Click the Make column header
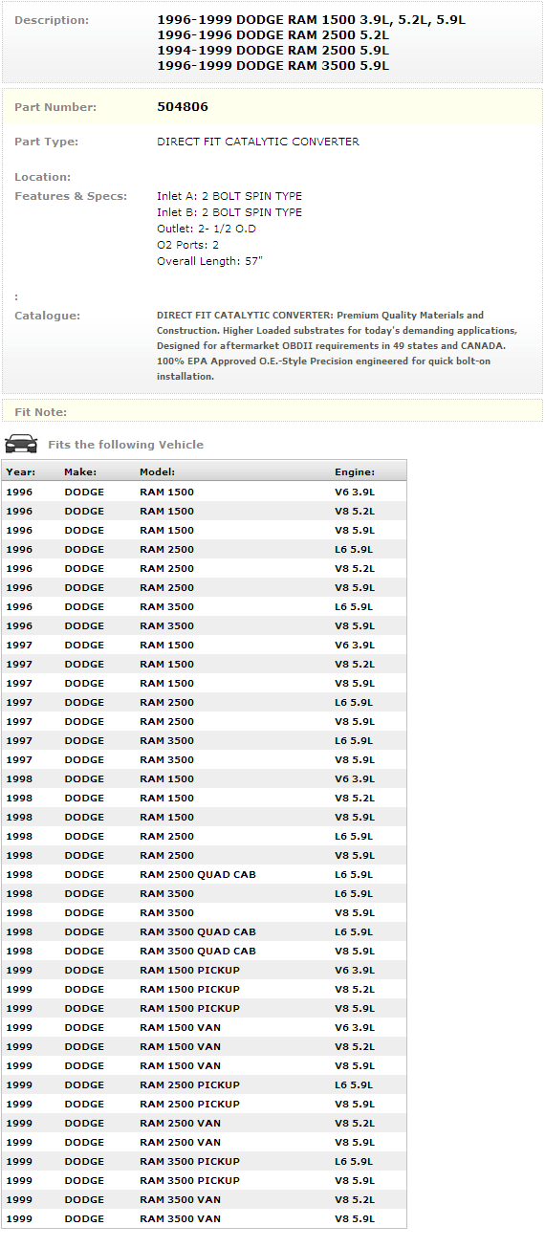Viewport: 545px width, 1248px height. (80, 472)
